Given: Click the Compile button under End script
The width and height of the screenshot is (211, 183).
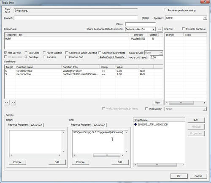Looking at the screenshot, I should [80, 162].
